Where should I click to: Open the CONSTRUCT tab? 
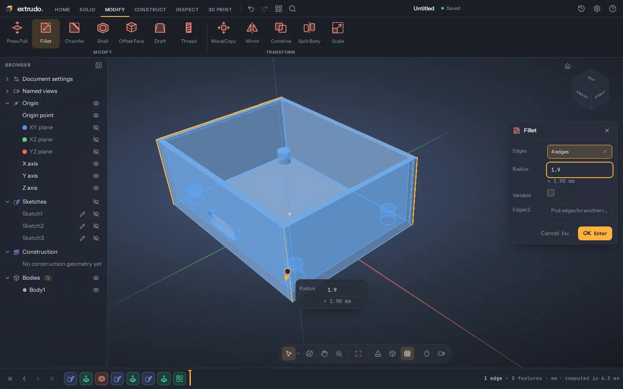150,10
